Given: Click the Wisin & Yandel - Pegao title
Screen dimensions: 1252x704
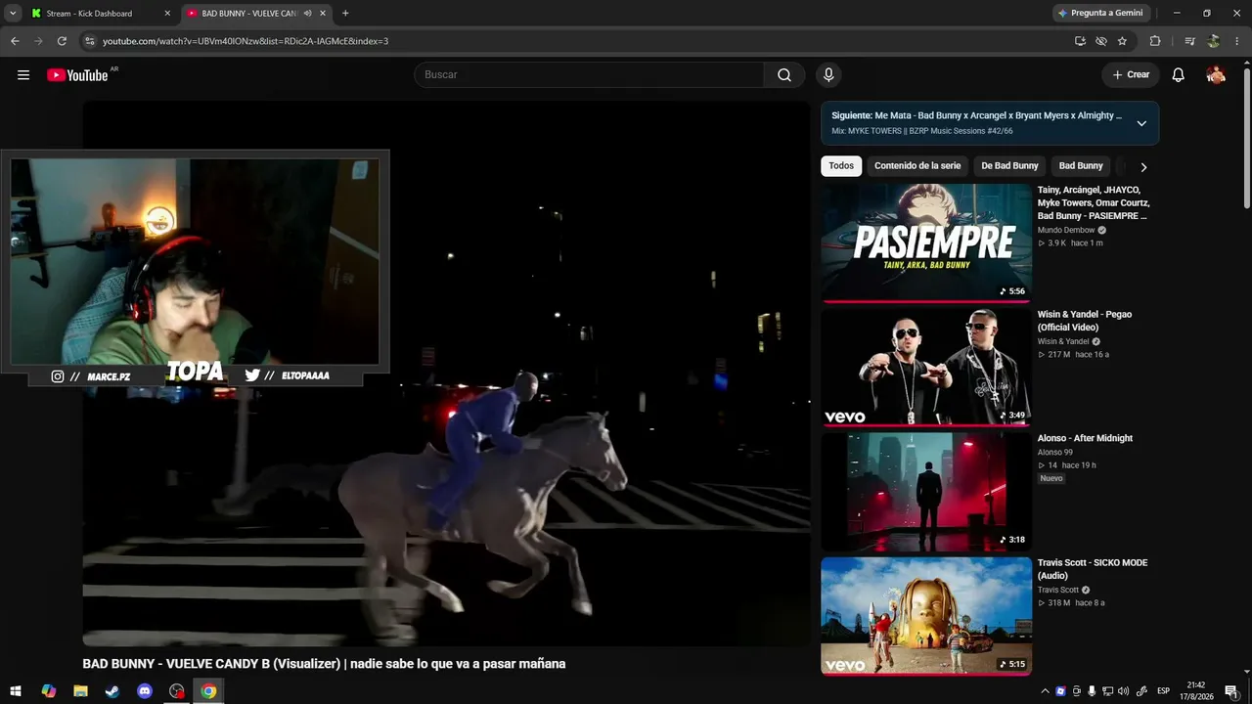Looking at the screenshot, I should point(1085,321).
